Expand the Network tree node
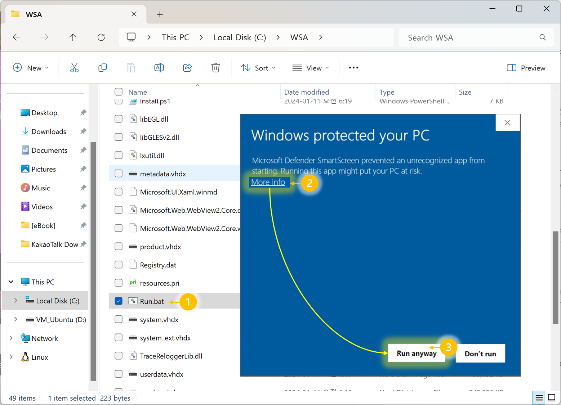Image resolution: width=561 pixels, height=405 pixels. coord(11,338)
